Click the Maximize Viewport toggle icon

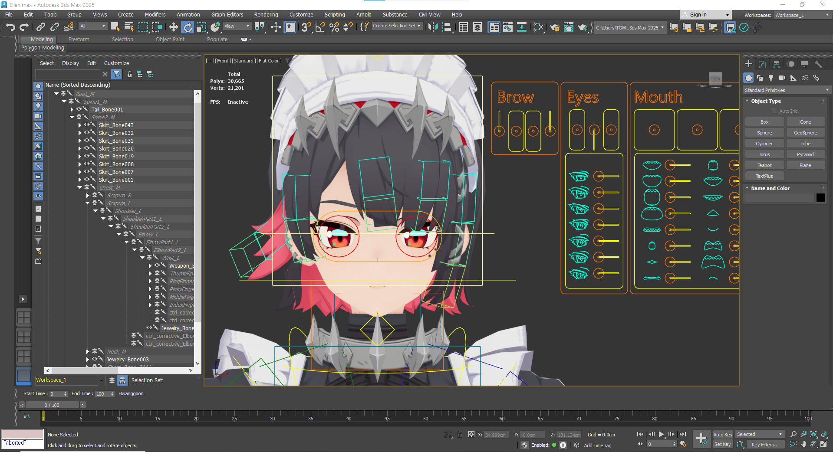pyautogui.click(x=823, y=444)
